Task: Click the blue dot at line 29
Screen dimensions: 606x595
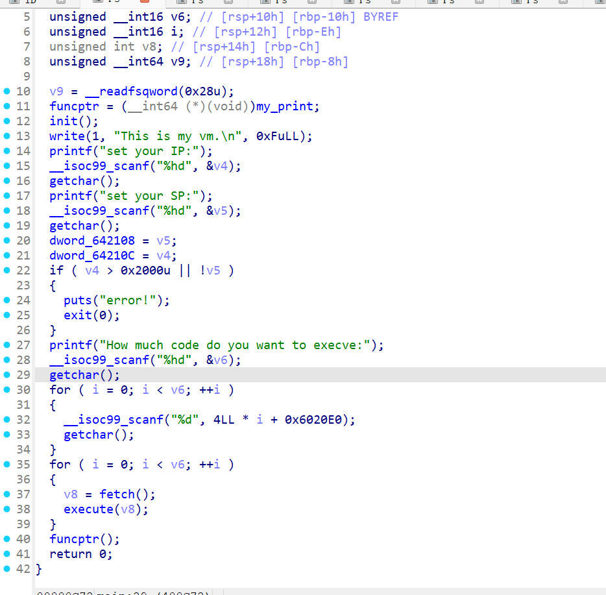Action: coord(6,375)
